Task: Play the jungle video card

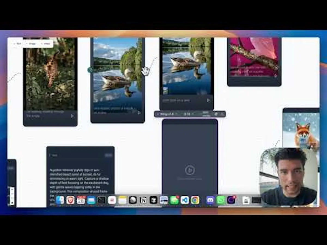Action: point(72,116)
